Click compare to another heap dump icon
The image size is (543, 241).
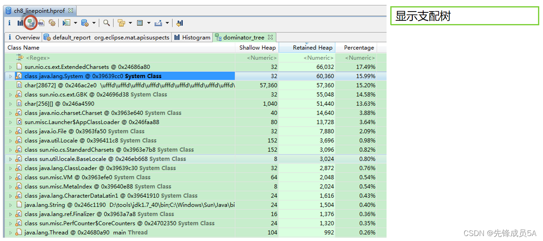(x=179, y=23)
